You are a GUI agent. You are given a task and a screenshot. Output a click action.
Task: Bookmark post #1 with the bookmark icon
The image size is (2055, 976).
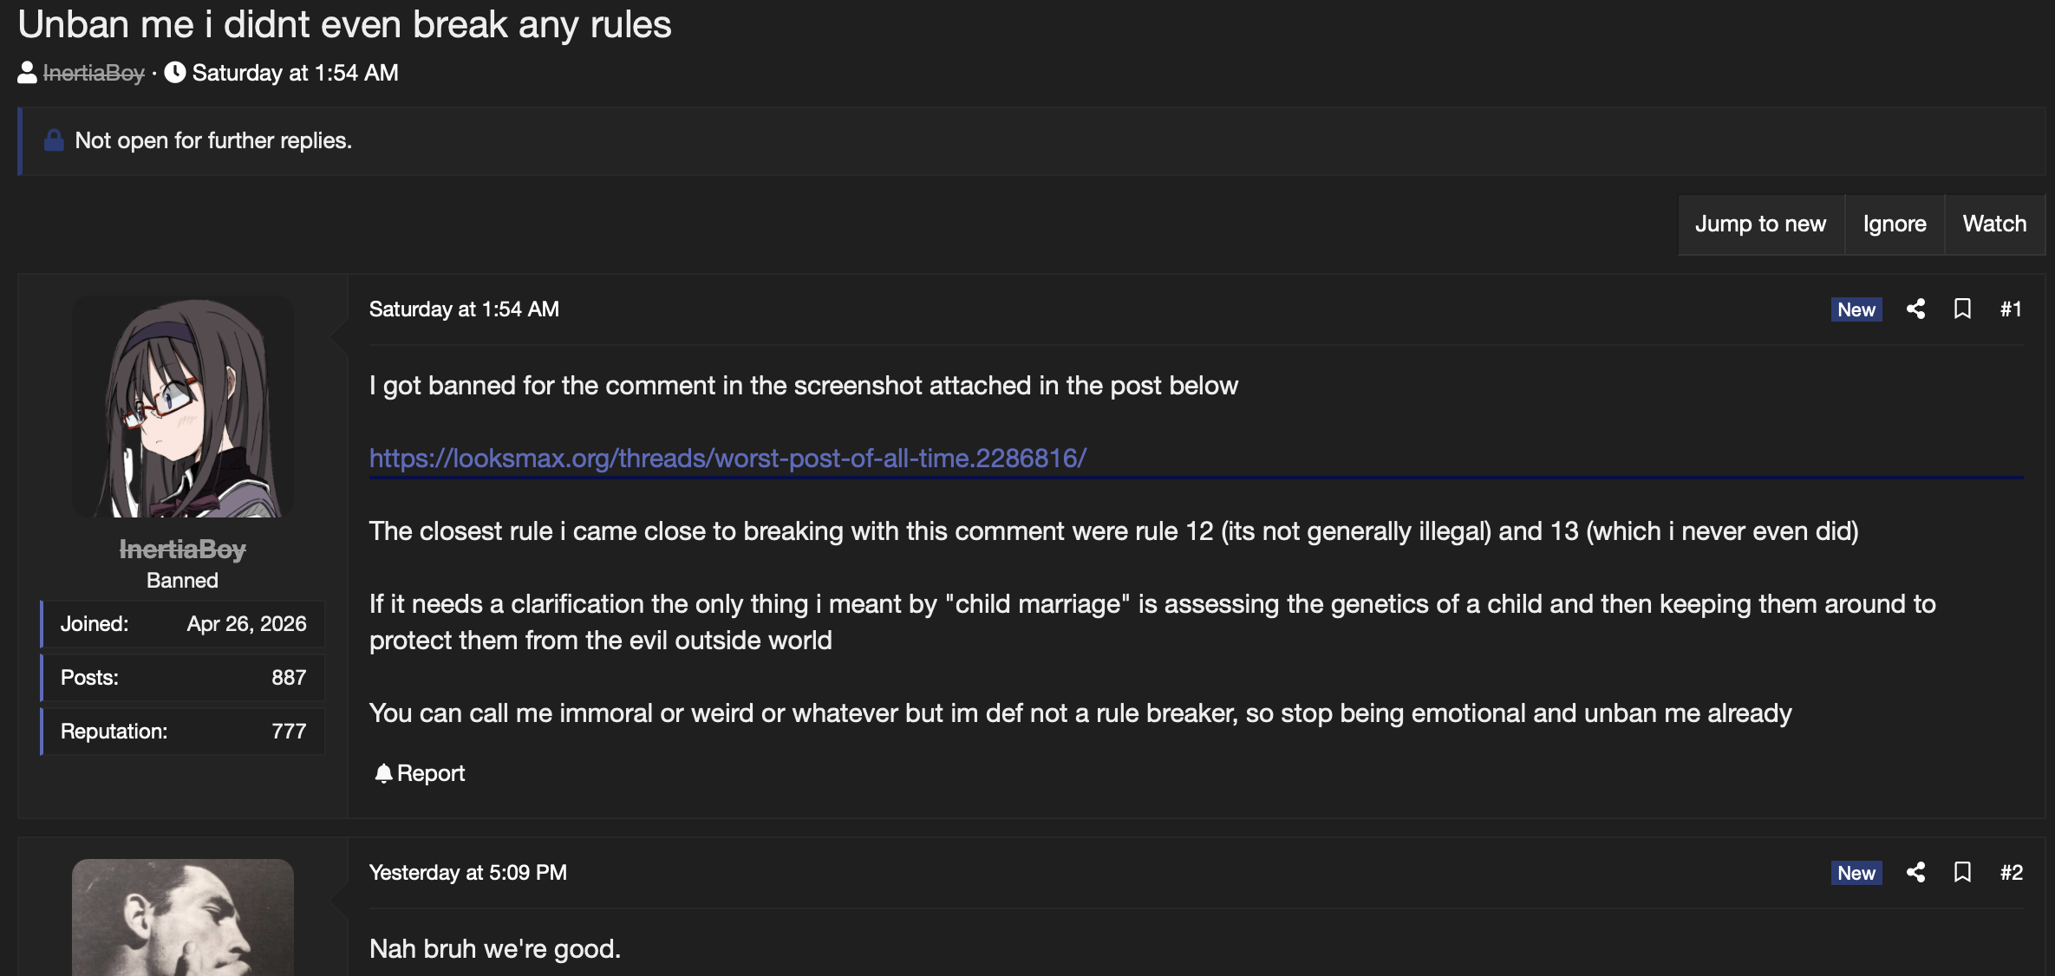[x=1962, y=309]
